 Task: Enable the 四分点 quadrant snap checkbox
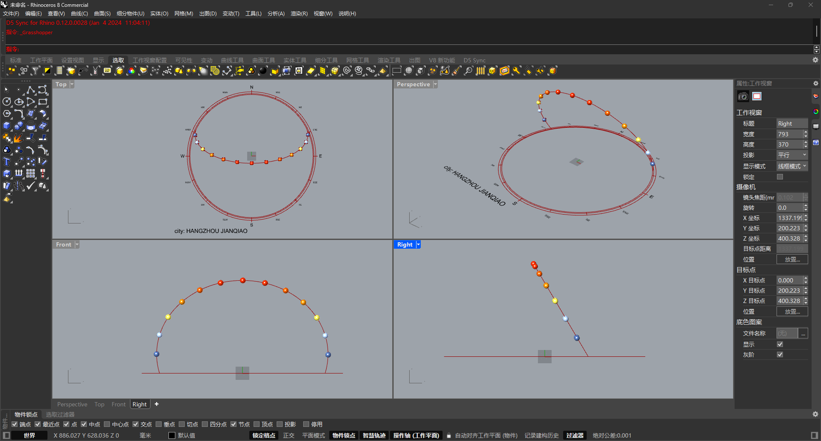[x=205, y=424]
